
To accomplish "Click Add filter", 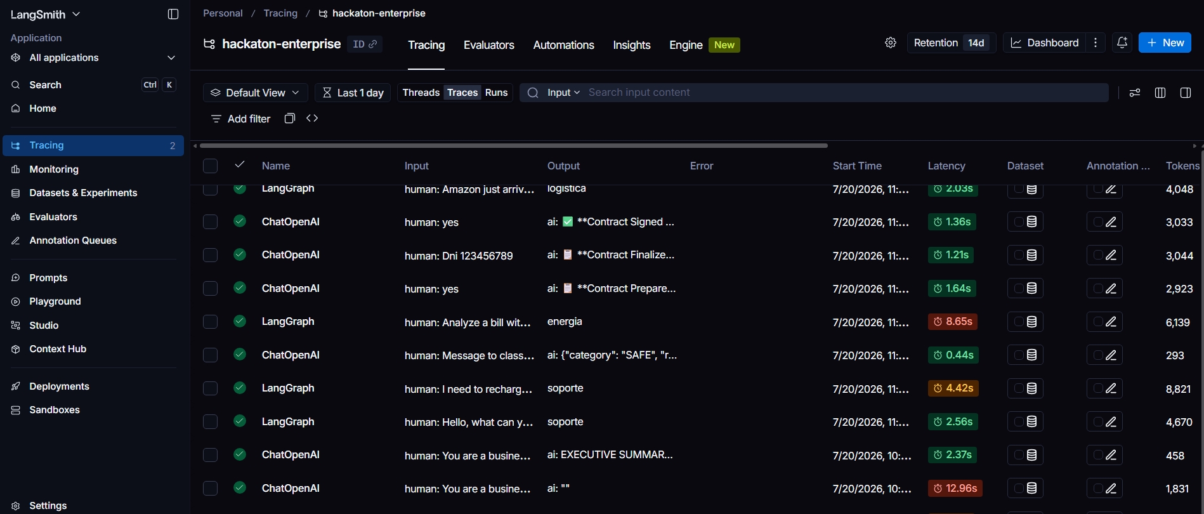I will [x=240, y=119].
